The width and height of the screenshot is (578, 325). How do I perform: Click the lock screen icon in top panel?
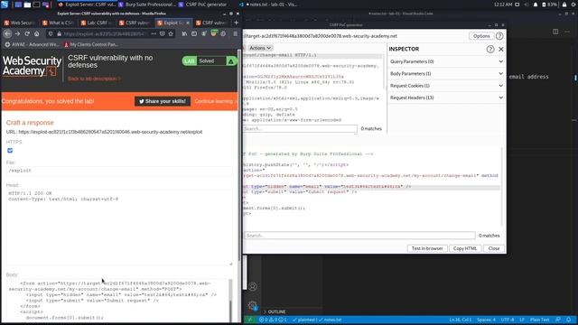click(564, 5)
